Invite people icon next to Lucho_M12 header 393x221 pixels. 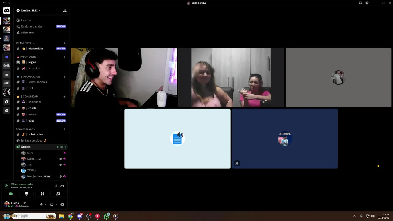(64, 10)
